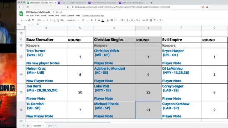Open the all sheets list icon
Viewport: 228px width, 128px height.
[28, 126]
